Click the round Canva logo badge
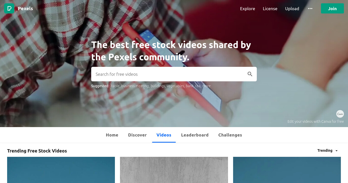The height and width of the screenshot is (183, 348). click(340, 114)
